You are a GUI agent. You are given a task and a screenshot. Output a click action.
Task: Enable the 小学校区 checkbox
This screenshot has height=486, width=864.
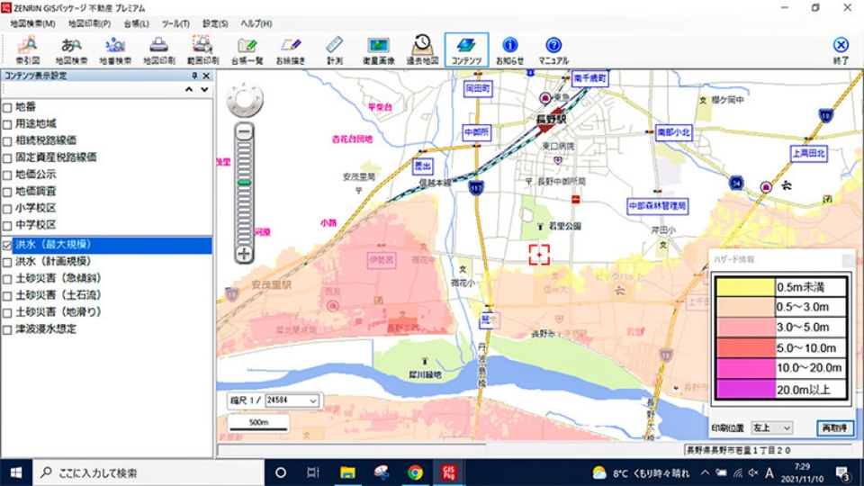[x=7, y=209]
